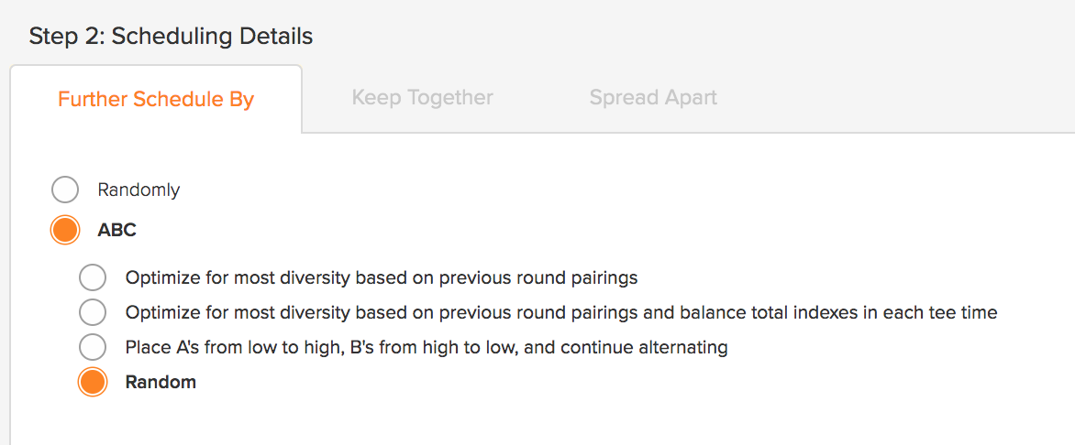Switch to the Keep Together tab

pos(422,97)
